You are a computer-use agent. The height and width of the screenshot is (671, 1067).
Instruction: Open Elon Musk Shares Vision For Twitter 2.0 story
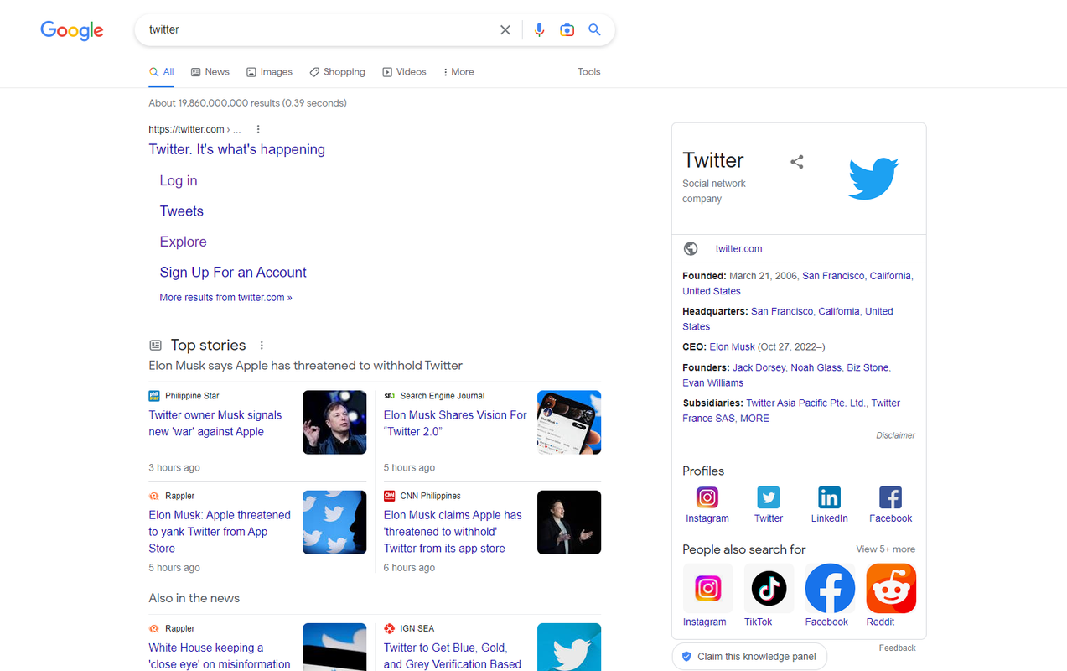455,424
